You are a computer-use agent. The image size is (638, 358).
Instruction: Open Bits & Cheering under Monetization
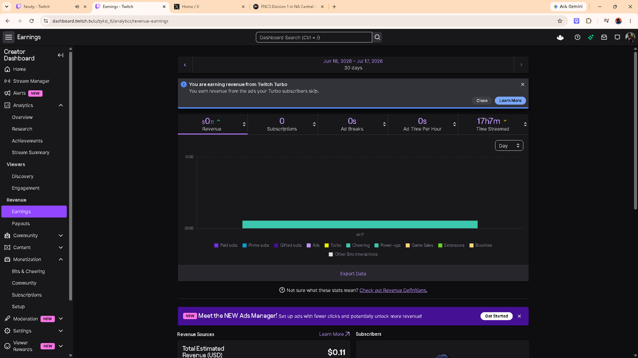(x=28, y=271)
